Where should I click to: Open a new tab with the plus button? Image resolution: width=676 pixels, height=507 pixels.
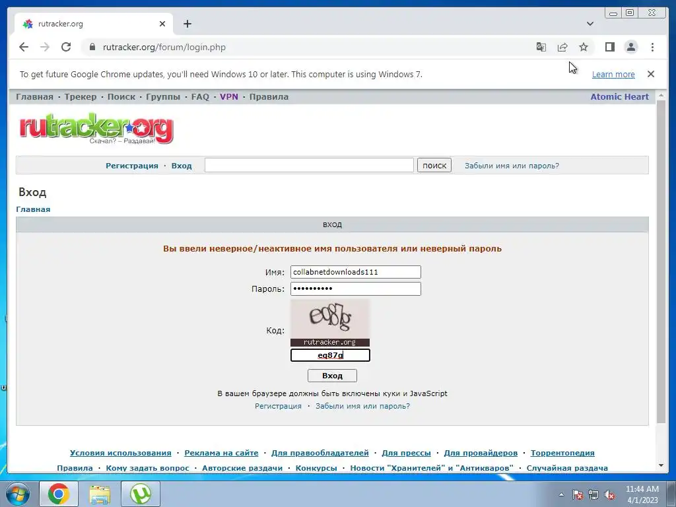click(187, 24)
